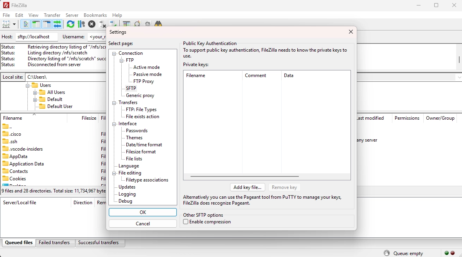Switch to the Failed transfers tab
The image size is (462, 257).
click(54, 243)
